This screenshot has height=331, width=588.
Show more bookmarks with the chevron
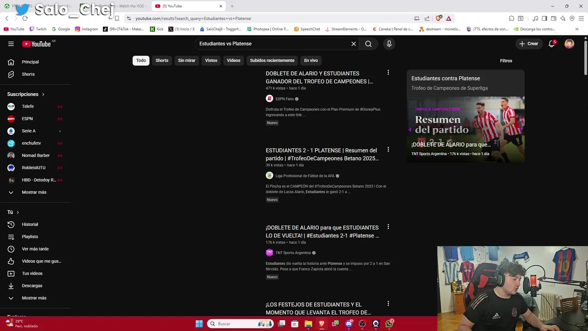(x=577, y=29)
